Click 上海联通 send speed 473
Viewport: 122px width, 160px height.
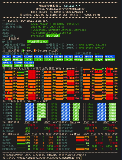tap(28, 128)
